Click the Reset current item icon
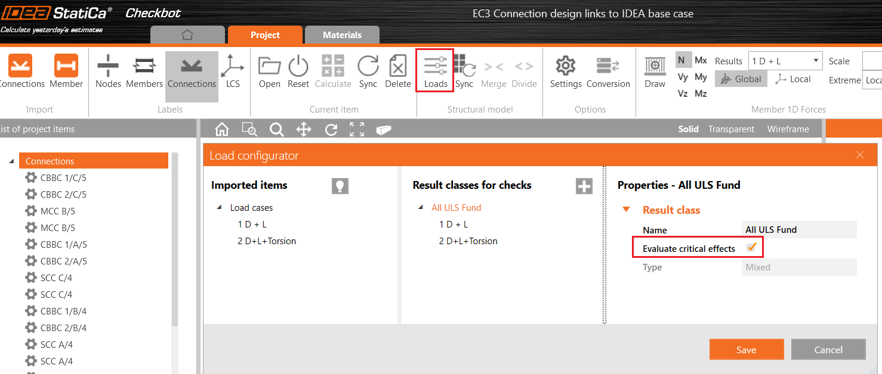Screen dimensions: 882x374 pyautogui.click(x=298, y=71)
